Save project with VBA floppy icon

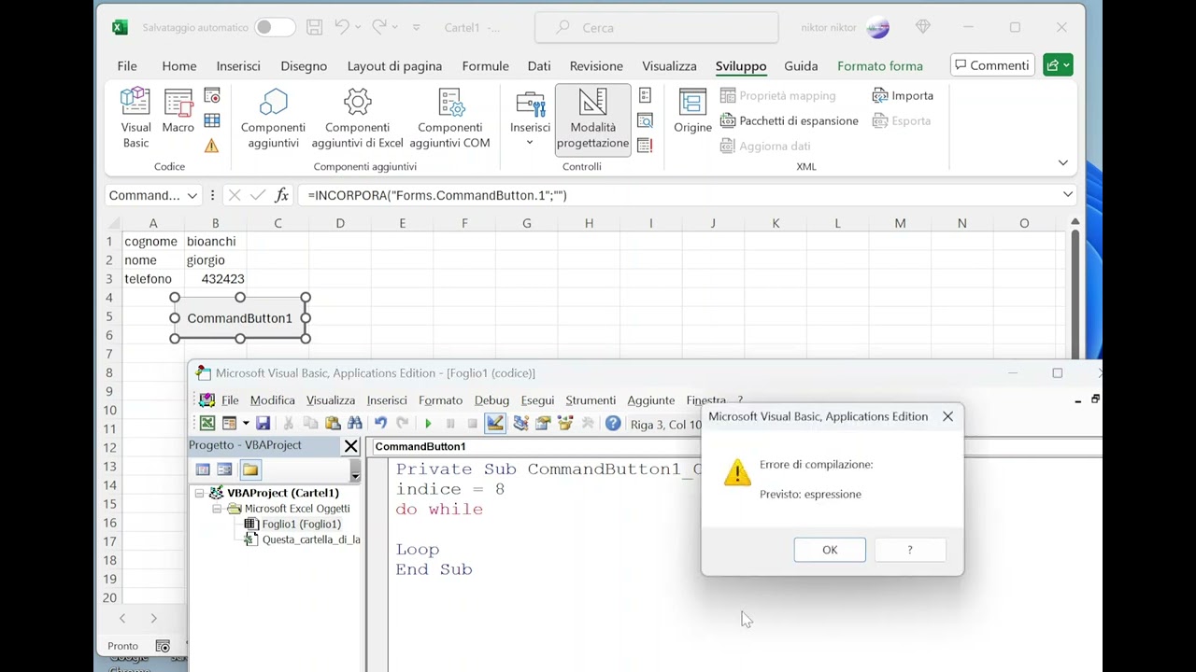click(x=263, y=424)
